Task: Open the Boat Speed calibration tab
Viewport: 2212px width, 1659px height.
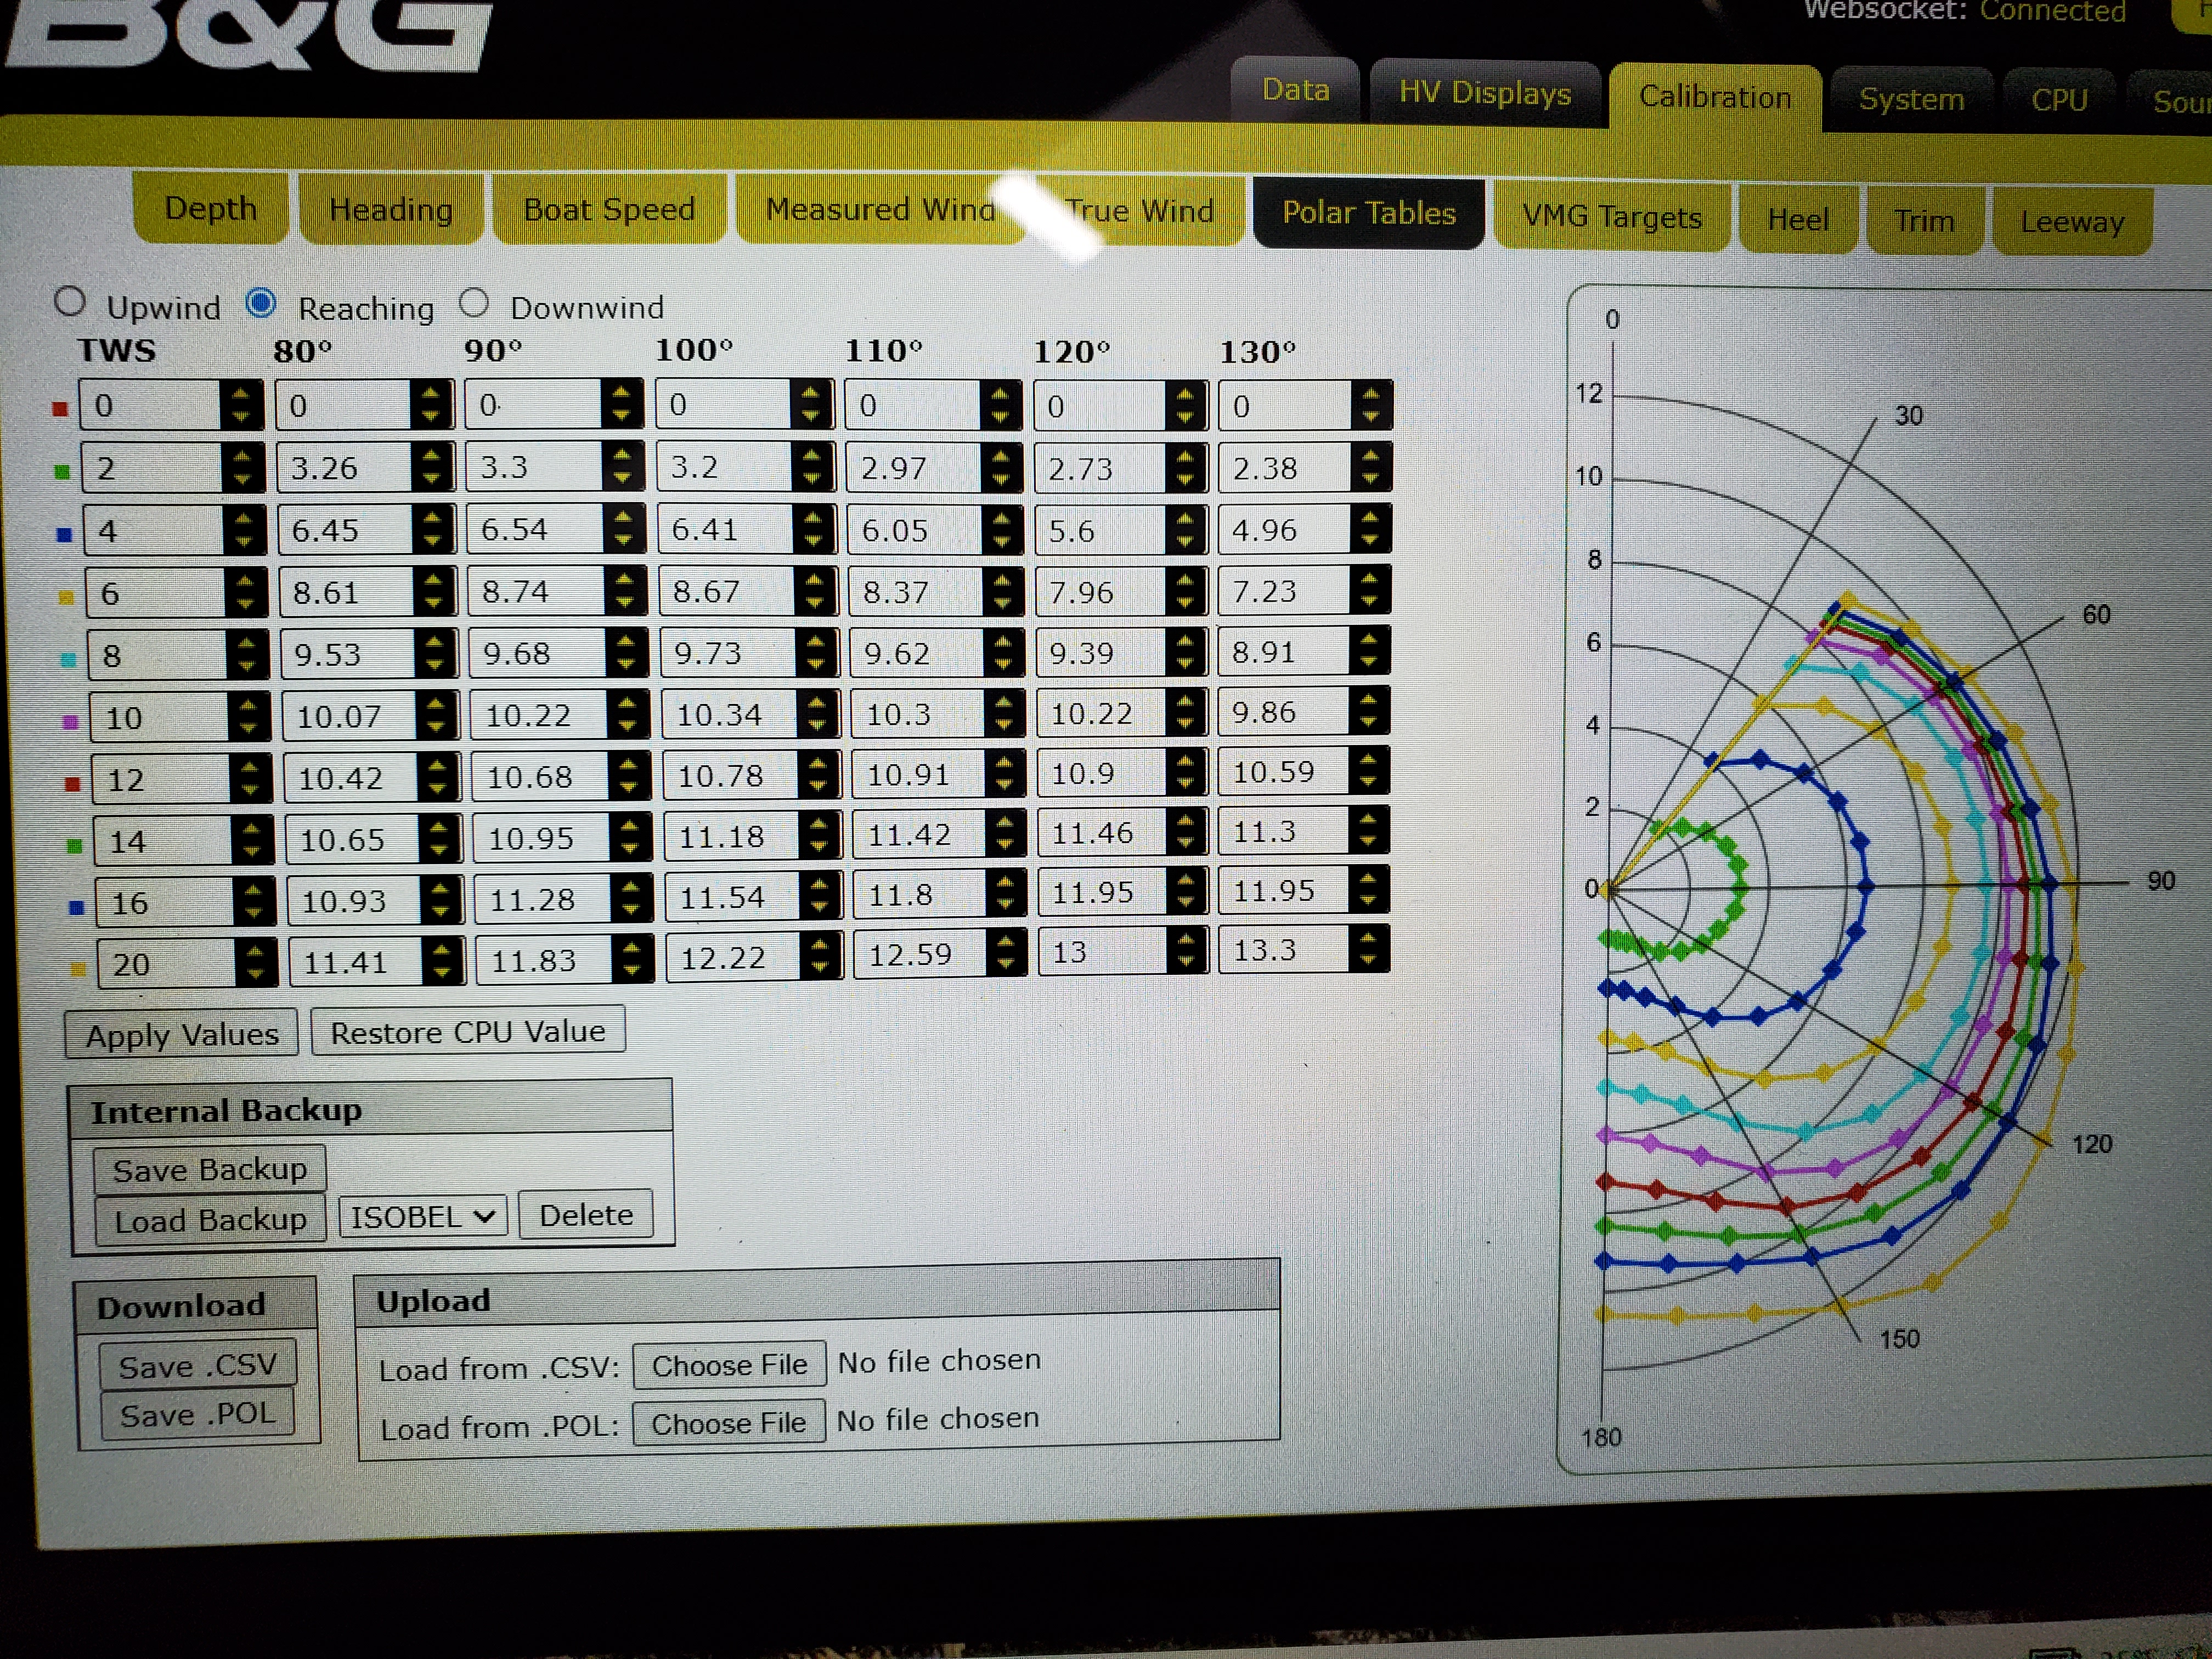Action: point(608,210)
